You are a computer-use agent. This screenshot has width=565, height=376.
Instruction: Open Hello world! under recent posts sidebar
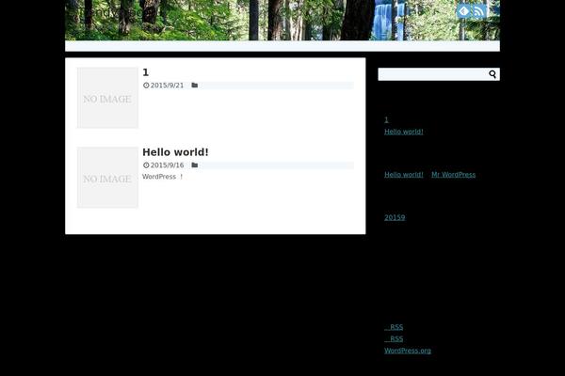[404, 132]
